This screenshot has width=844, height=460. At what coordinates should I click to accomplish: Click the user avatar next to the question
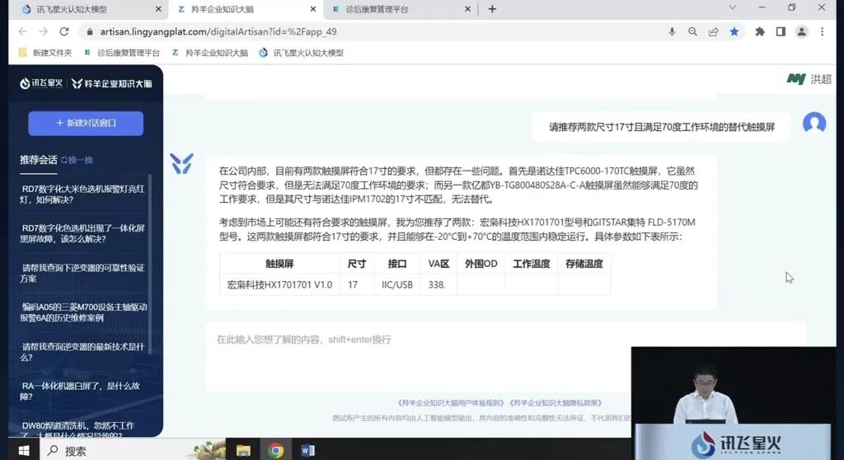[814, 124]
